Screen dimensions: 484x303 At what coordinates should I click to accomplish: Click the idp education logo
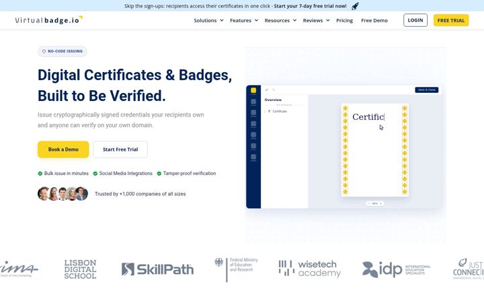click(x=397, y=269)
